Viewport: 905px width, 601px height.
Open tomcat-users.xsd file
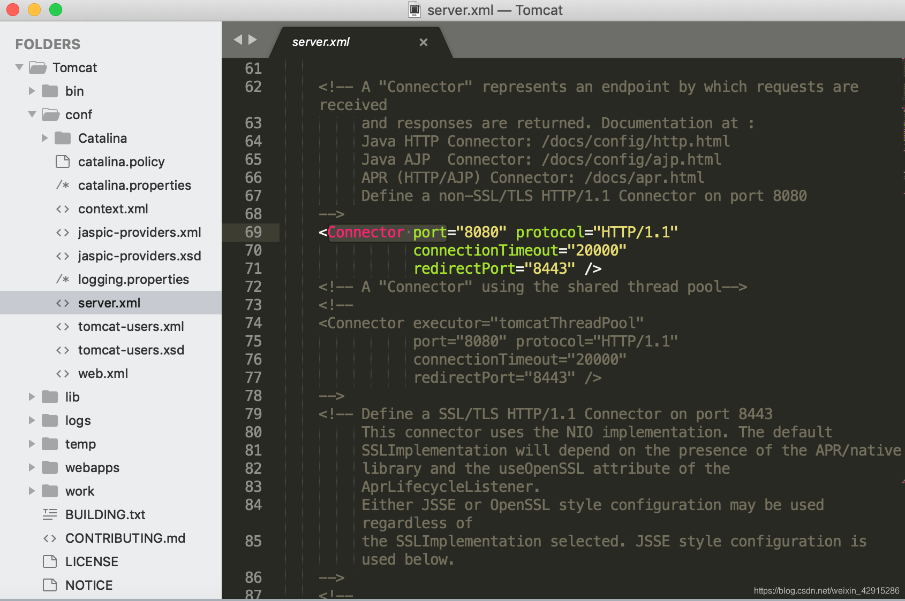pyautogui.click(x=131, y=350)
